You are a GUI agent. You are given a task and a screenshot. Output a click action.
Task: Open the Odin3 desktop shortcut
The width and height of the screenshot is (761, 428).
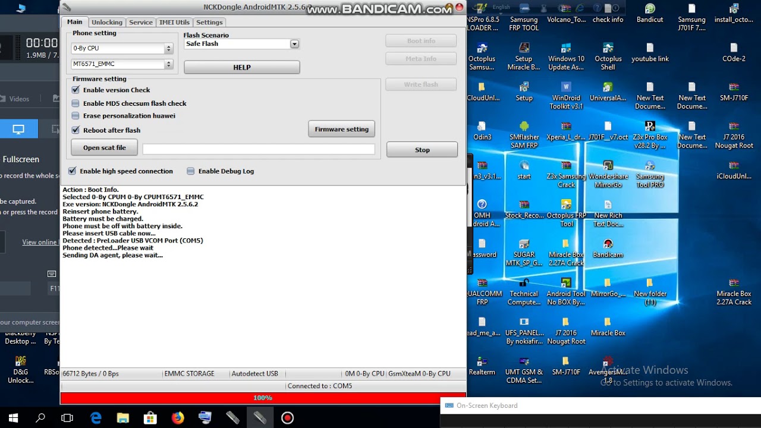482,131
